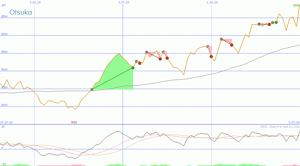Click the gray entry marker starting the green trade
Image resolution: width=300 pixels, height=166 pixels.
click(x=92, y=90)
